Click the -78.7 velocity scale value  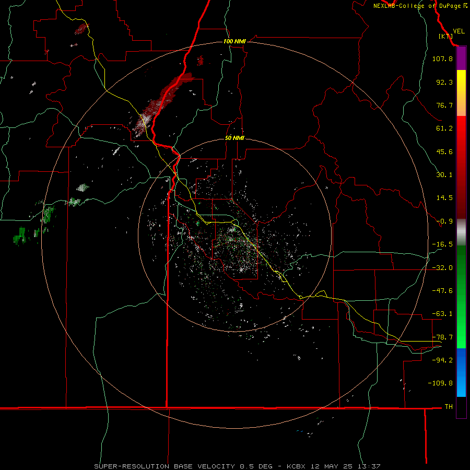click(442, 337)
